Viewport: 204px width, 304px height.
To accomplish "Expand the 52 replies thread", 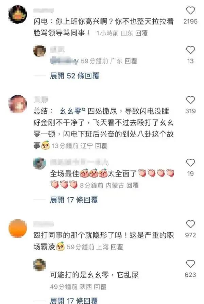I will tap(74, 75).
